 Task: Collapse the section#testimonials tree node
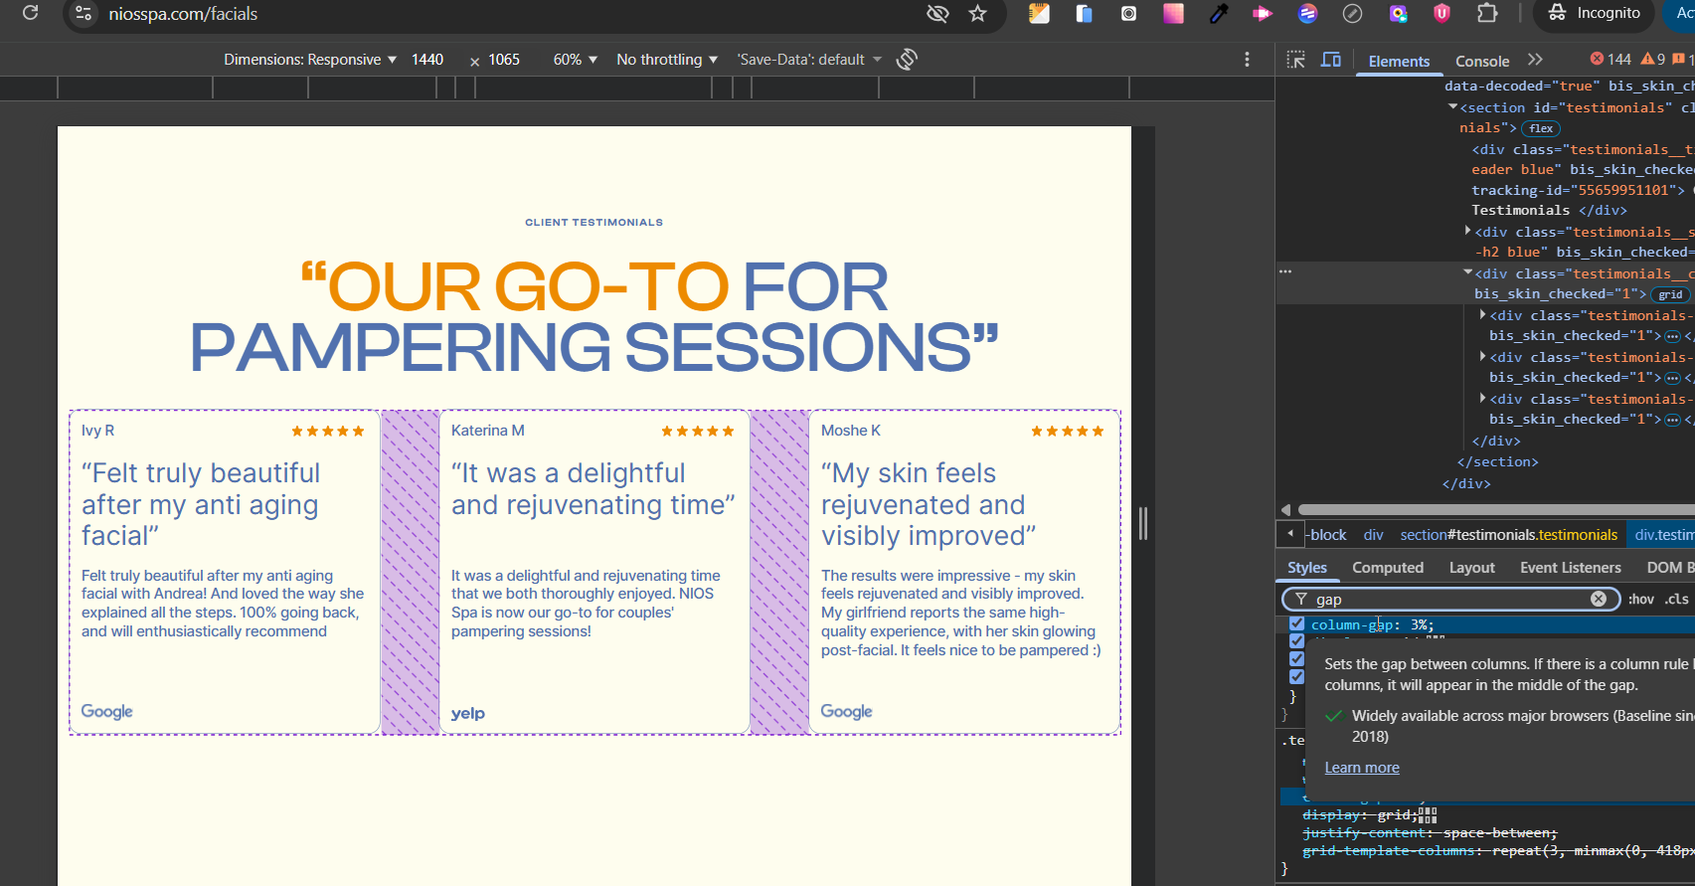[x=1452, y=107]
